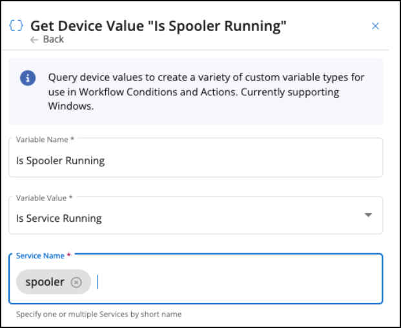Click the Service Name field label
Viewport: 401px width, 328px height.
[43, 256]
